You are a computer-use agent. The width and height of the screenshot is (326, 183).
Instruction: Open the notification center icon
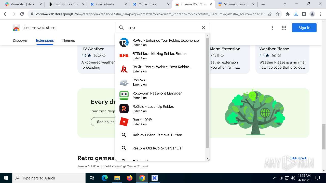[x=318, y=178]
